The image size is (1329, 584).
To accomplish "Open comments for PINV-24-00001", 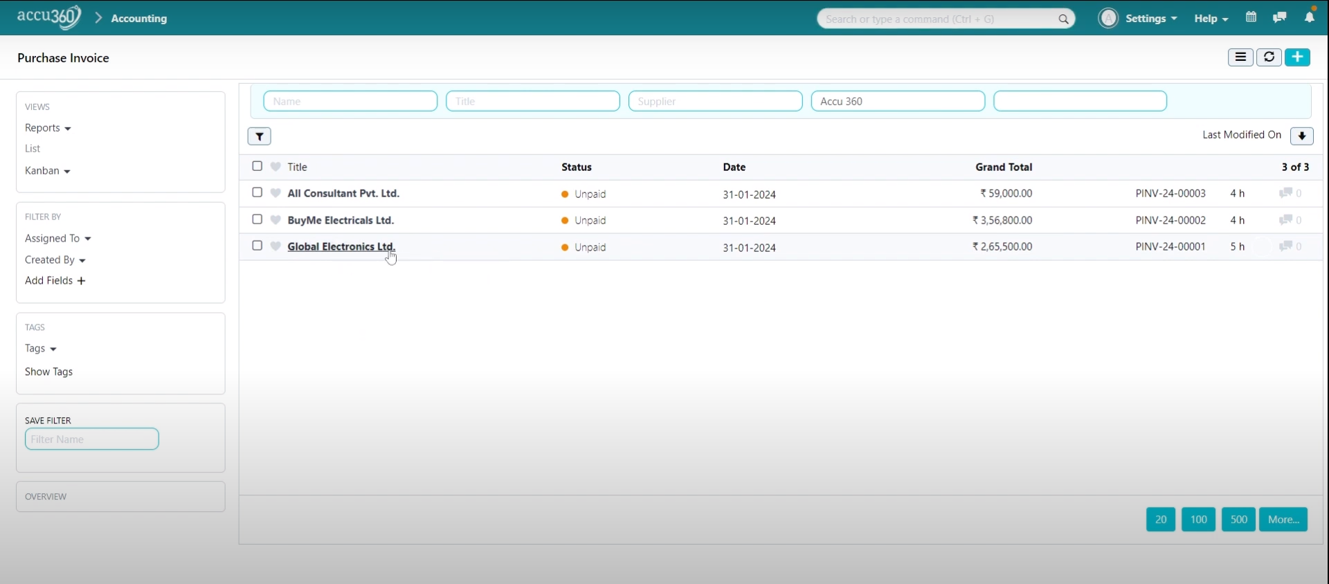I will pyautogui.click(x=1290, y=246).
